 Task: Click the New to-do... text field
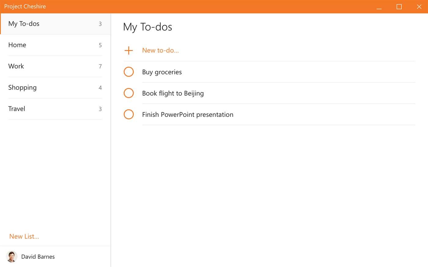point(160,50)
